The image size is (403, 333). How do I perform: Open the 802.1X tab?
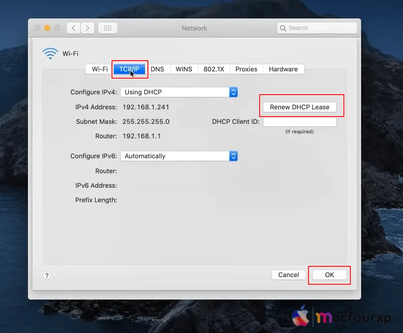(x=214, y=69)
